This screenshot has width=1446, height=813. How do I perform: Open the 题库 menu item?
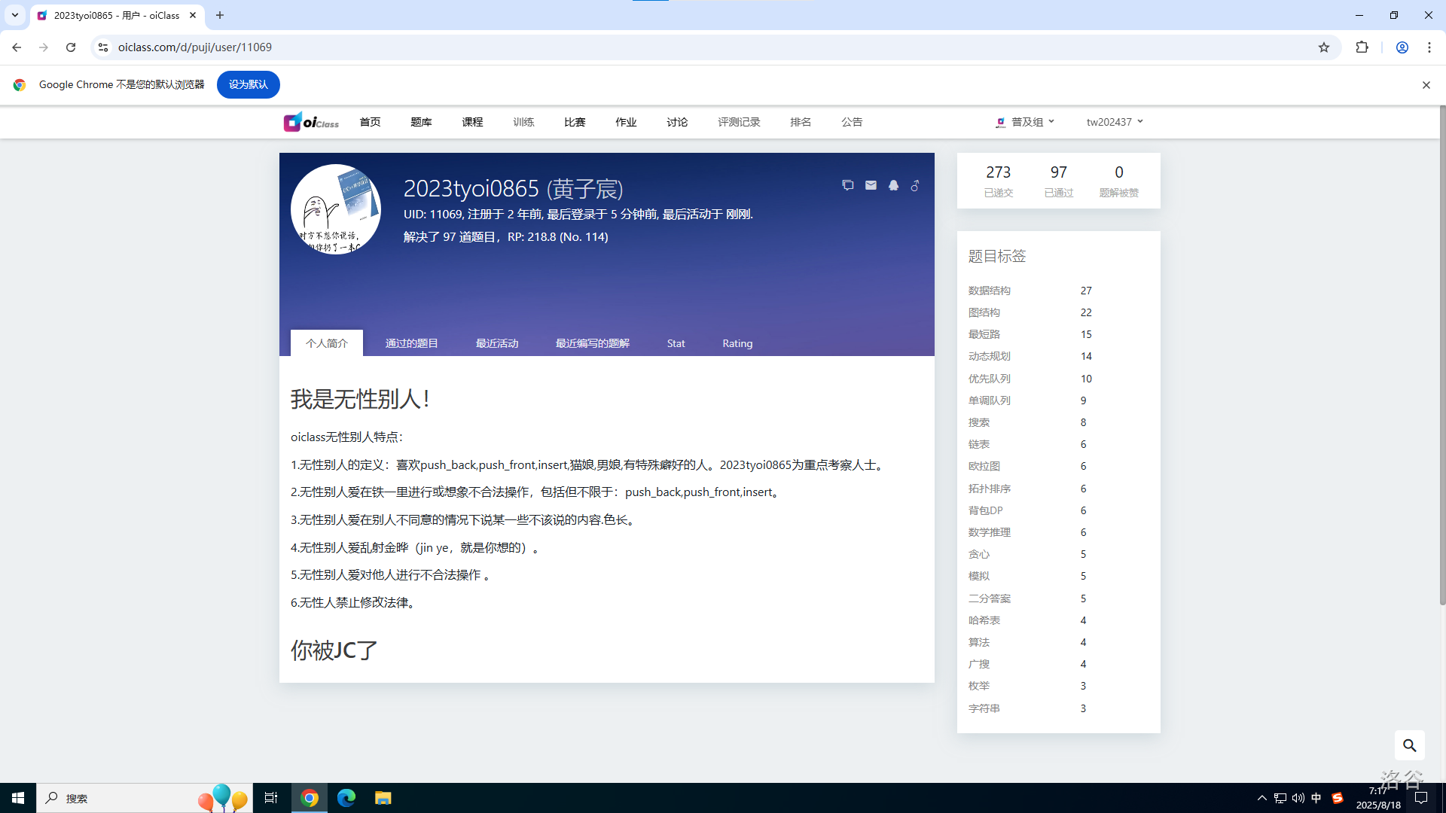[x=421, y=121]
